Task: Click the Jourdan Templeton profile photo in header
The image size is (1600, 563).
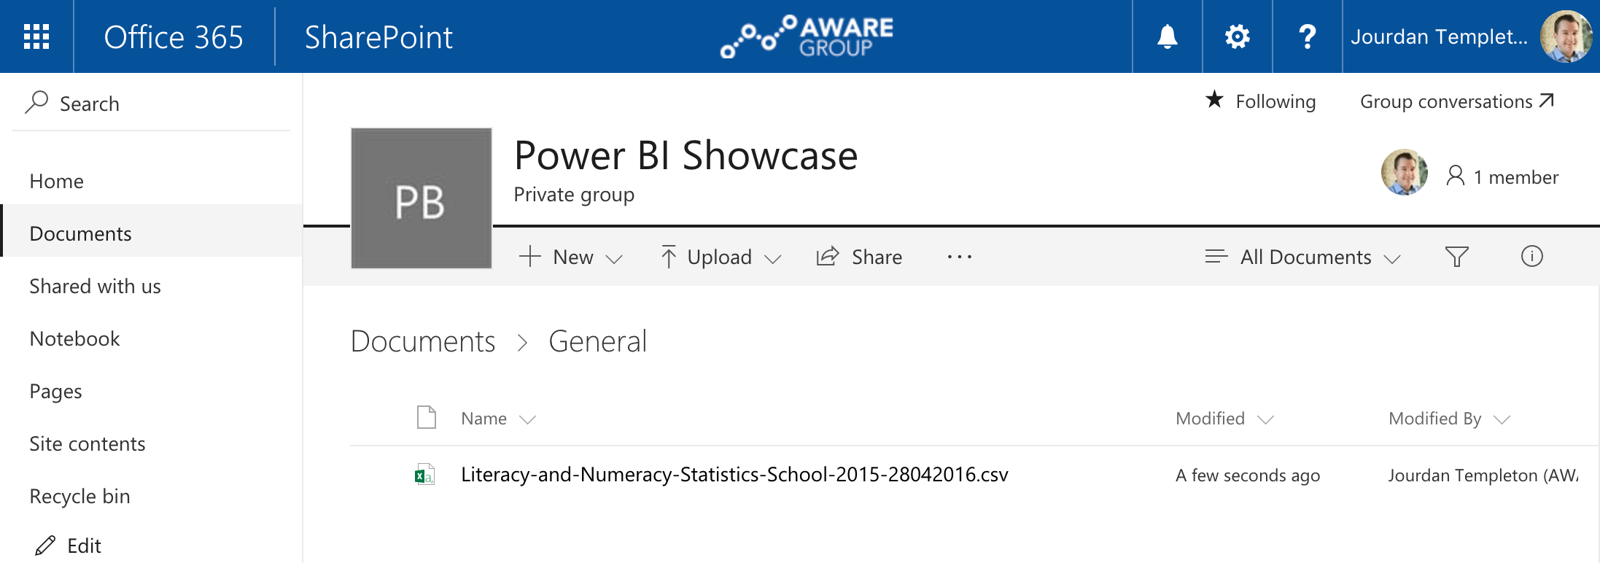Action: pos(1566,36)
